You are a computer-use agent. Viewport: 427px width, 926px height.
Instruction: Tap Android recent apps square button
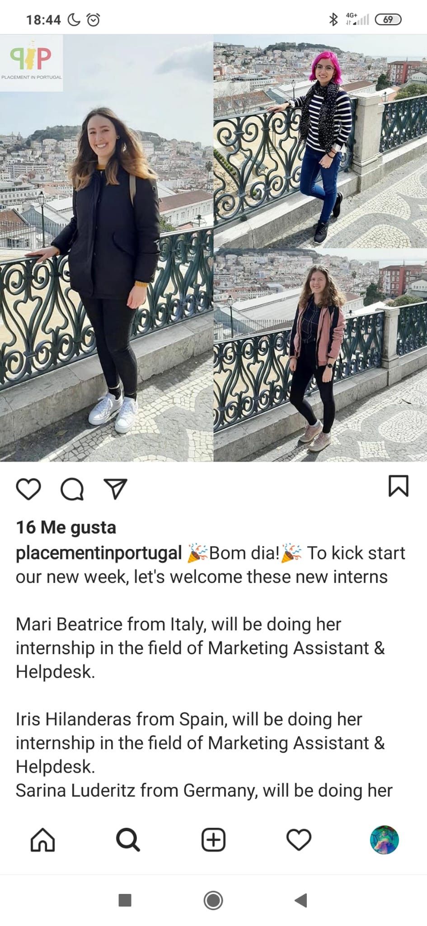[x=125, y=900]
